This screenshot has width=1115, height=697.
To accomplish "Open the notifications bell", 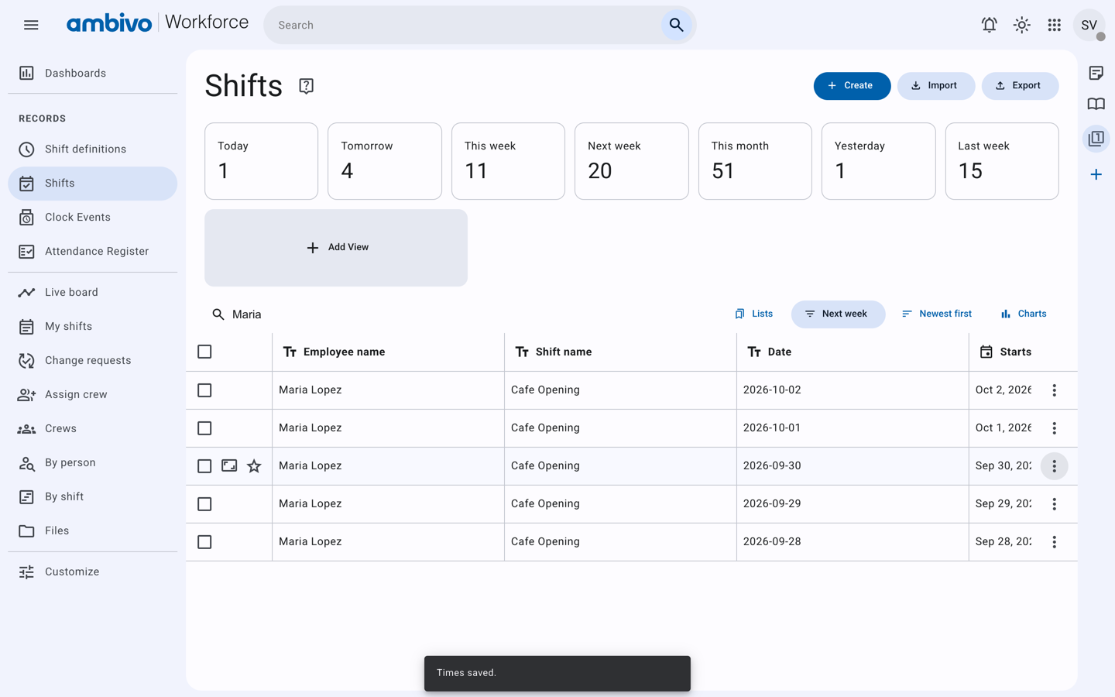I will (x=989, y=25).
